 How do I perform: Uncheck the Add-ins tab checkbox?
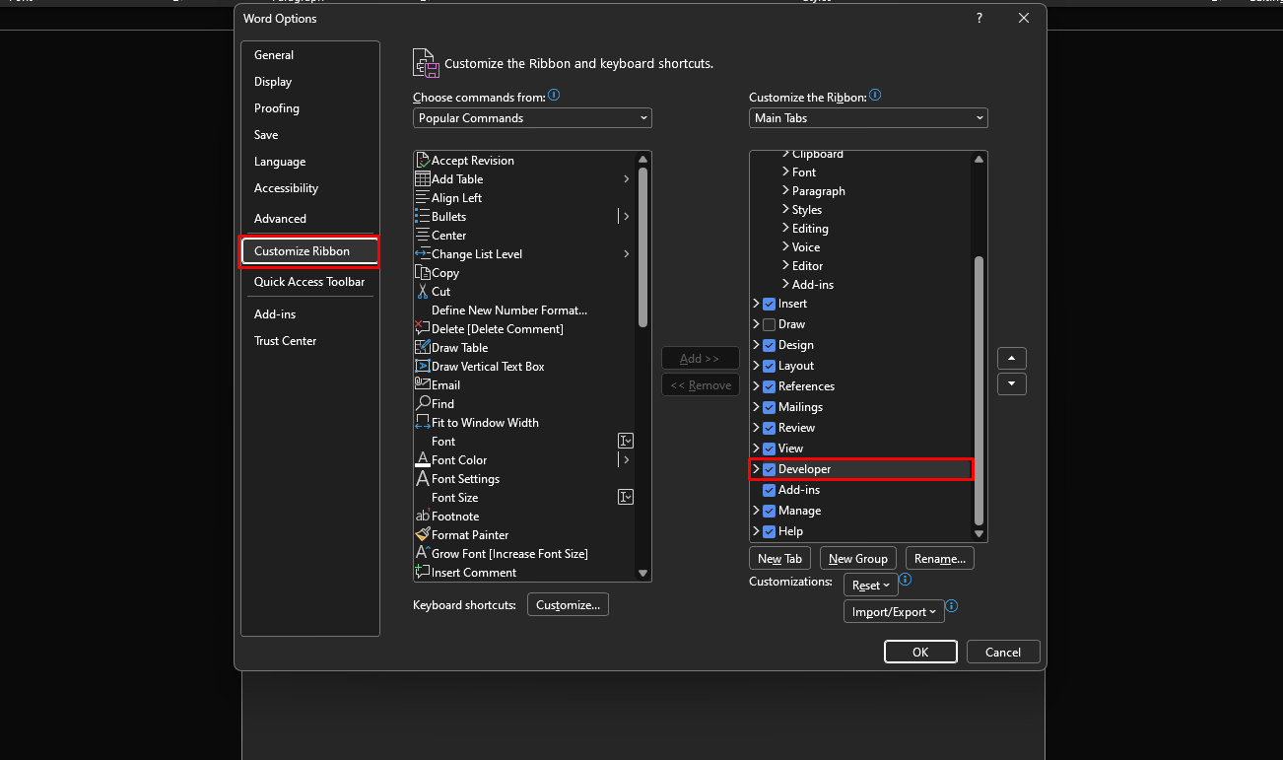770,490
